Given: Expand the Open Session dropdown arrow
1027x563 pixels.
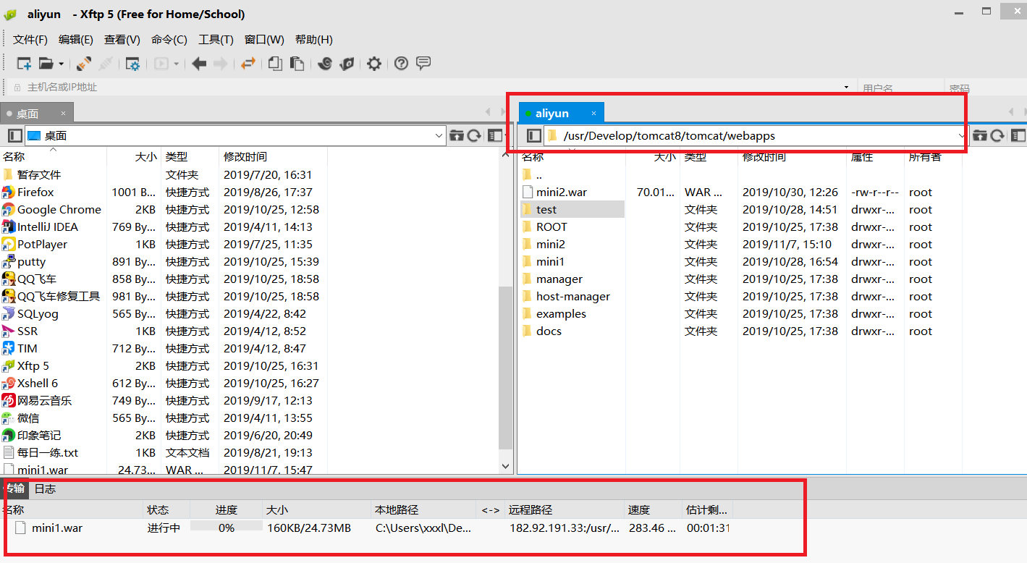Looking at the screenshot, I should coord(61,64).
